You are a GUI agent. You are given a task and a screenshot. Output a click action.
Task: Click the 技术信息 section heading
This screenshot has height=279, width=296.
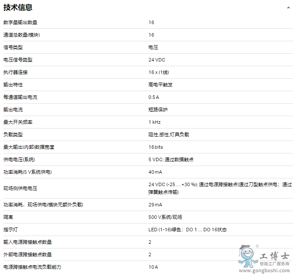coord(18,7)
